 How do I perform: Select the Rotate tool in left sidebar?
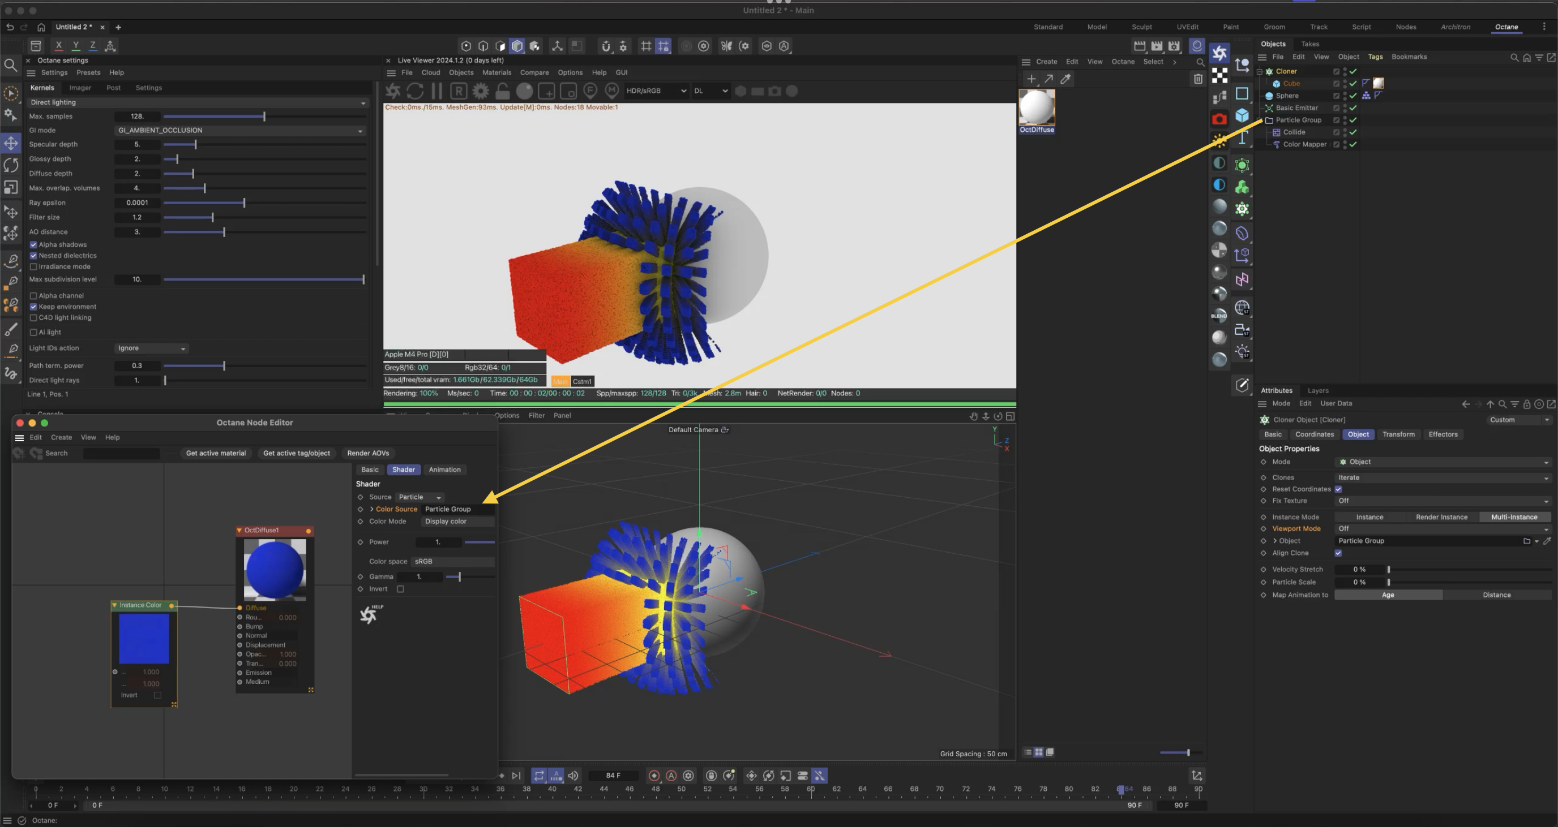tap(11, 165)
